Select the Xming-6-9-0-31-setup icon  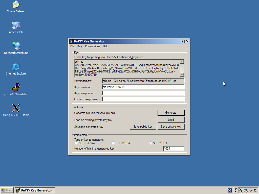point(16,108)
